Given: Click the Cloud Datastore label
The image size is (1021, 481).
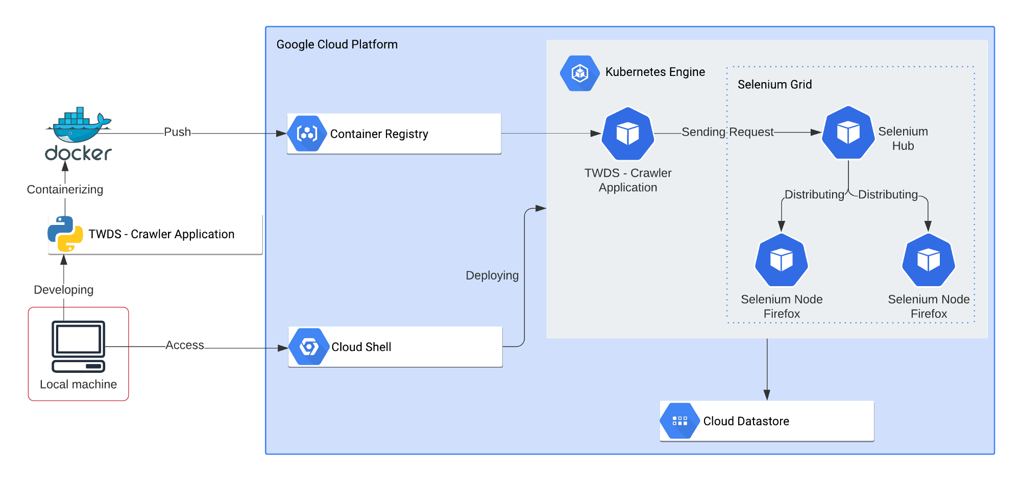Looking at the screenshot, I should coord(746,421).
